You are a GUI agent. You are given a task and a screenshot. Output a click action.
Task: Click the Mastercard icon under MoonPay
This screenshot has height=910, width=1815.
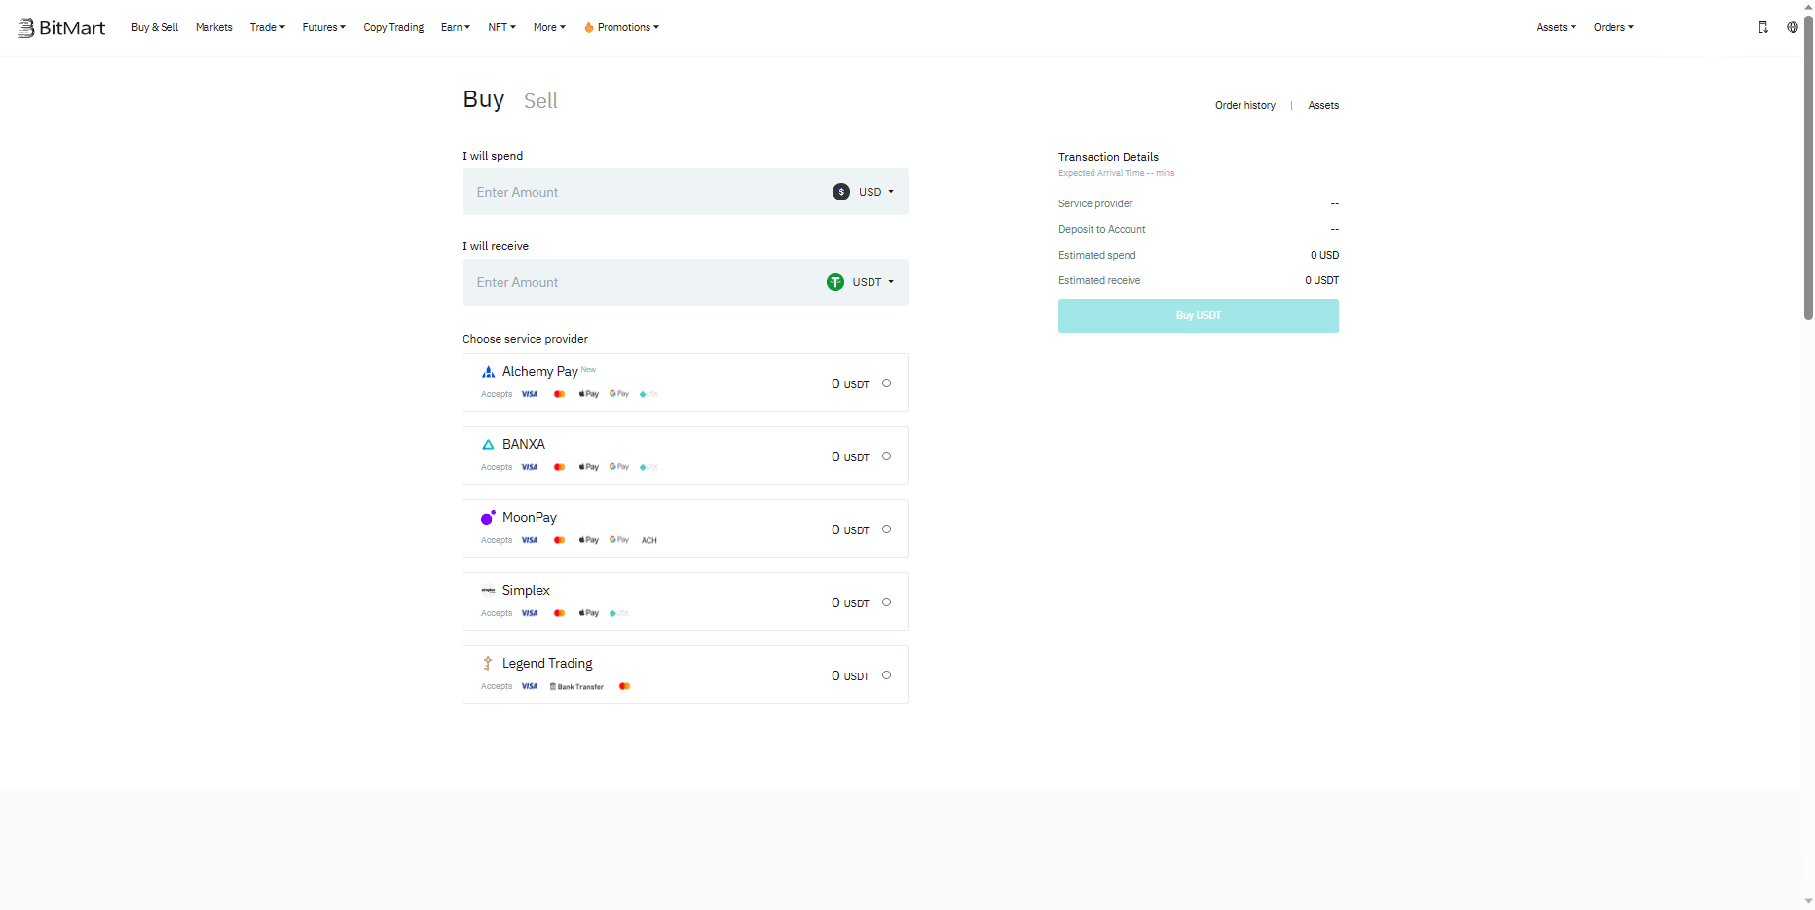coord(559,540)
